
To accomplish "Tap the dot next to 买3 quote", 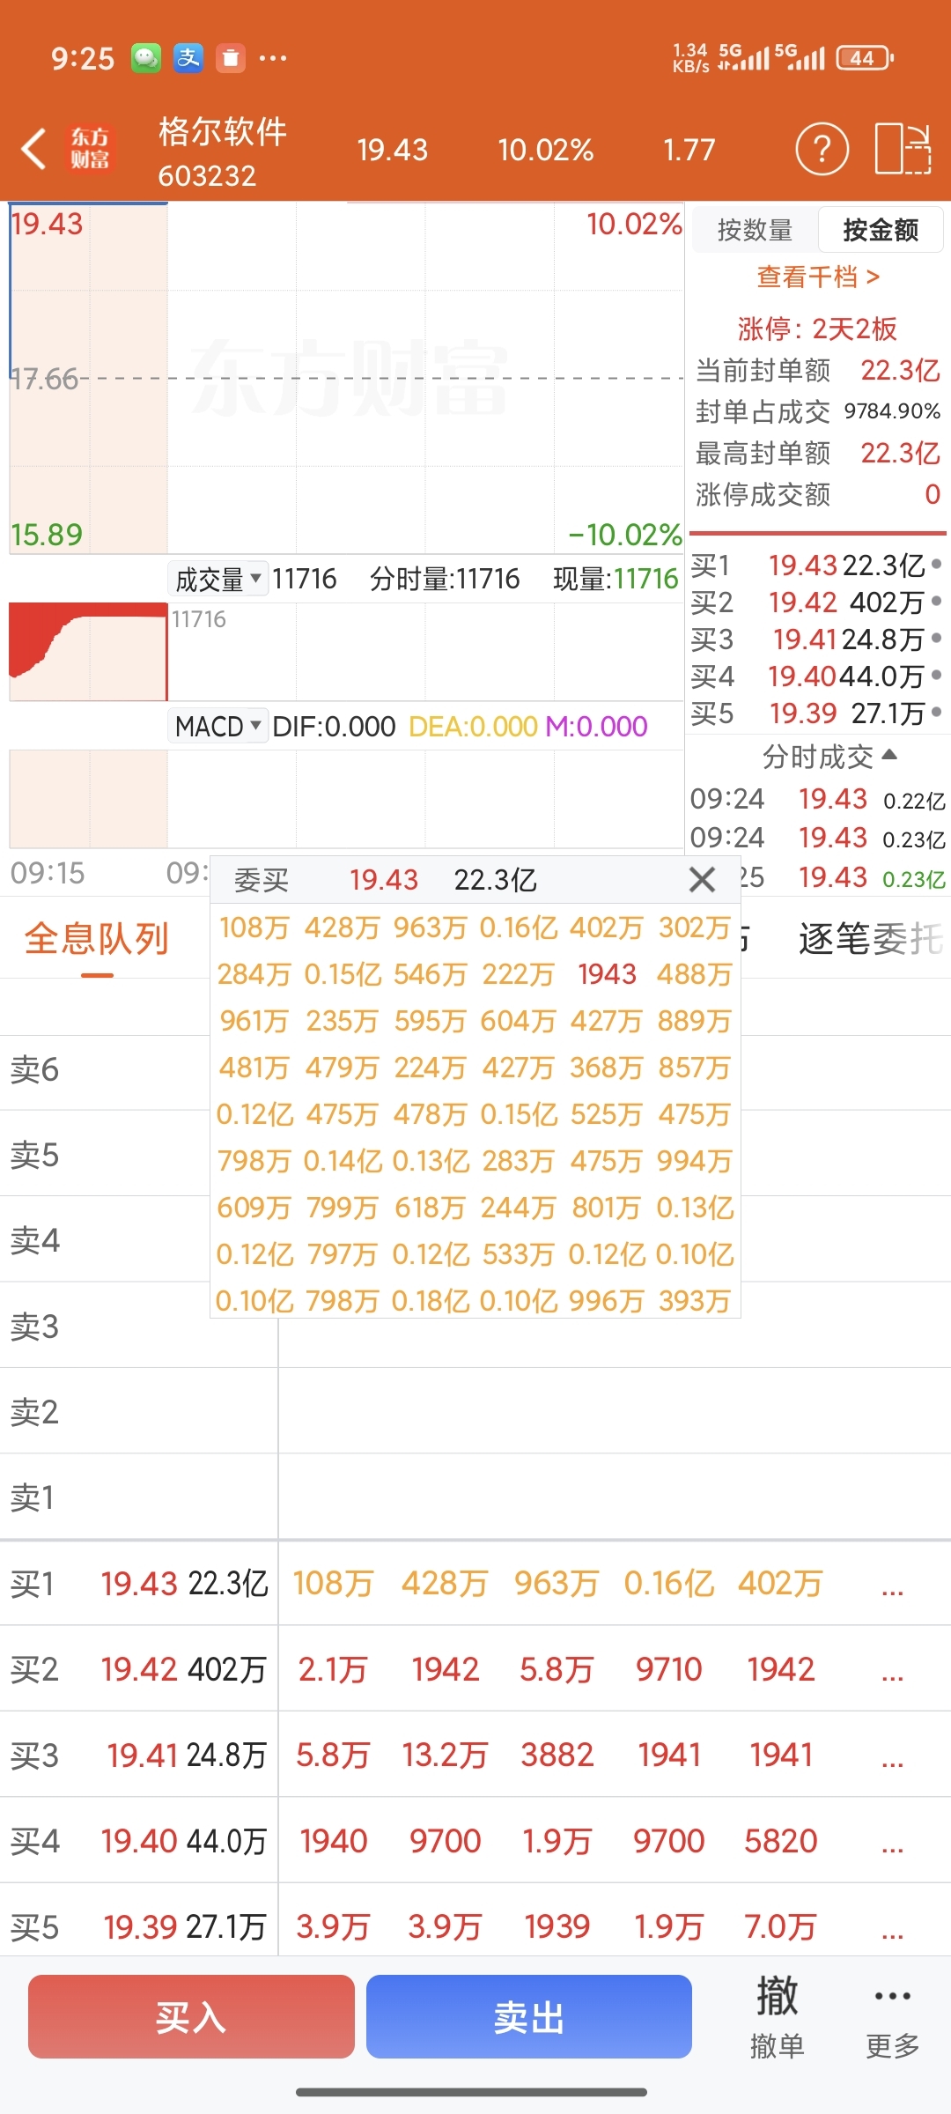I will tap(936, 638).
